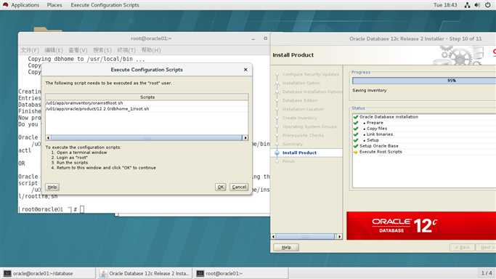The height and width of the screenshot is (279, 496).
Task: Open the volume icon in the top bar
Action: [477, 5]
